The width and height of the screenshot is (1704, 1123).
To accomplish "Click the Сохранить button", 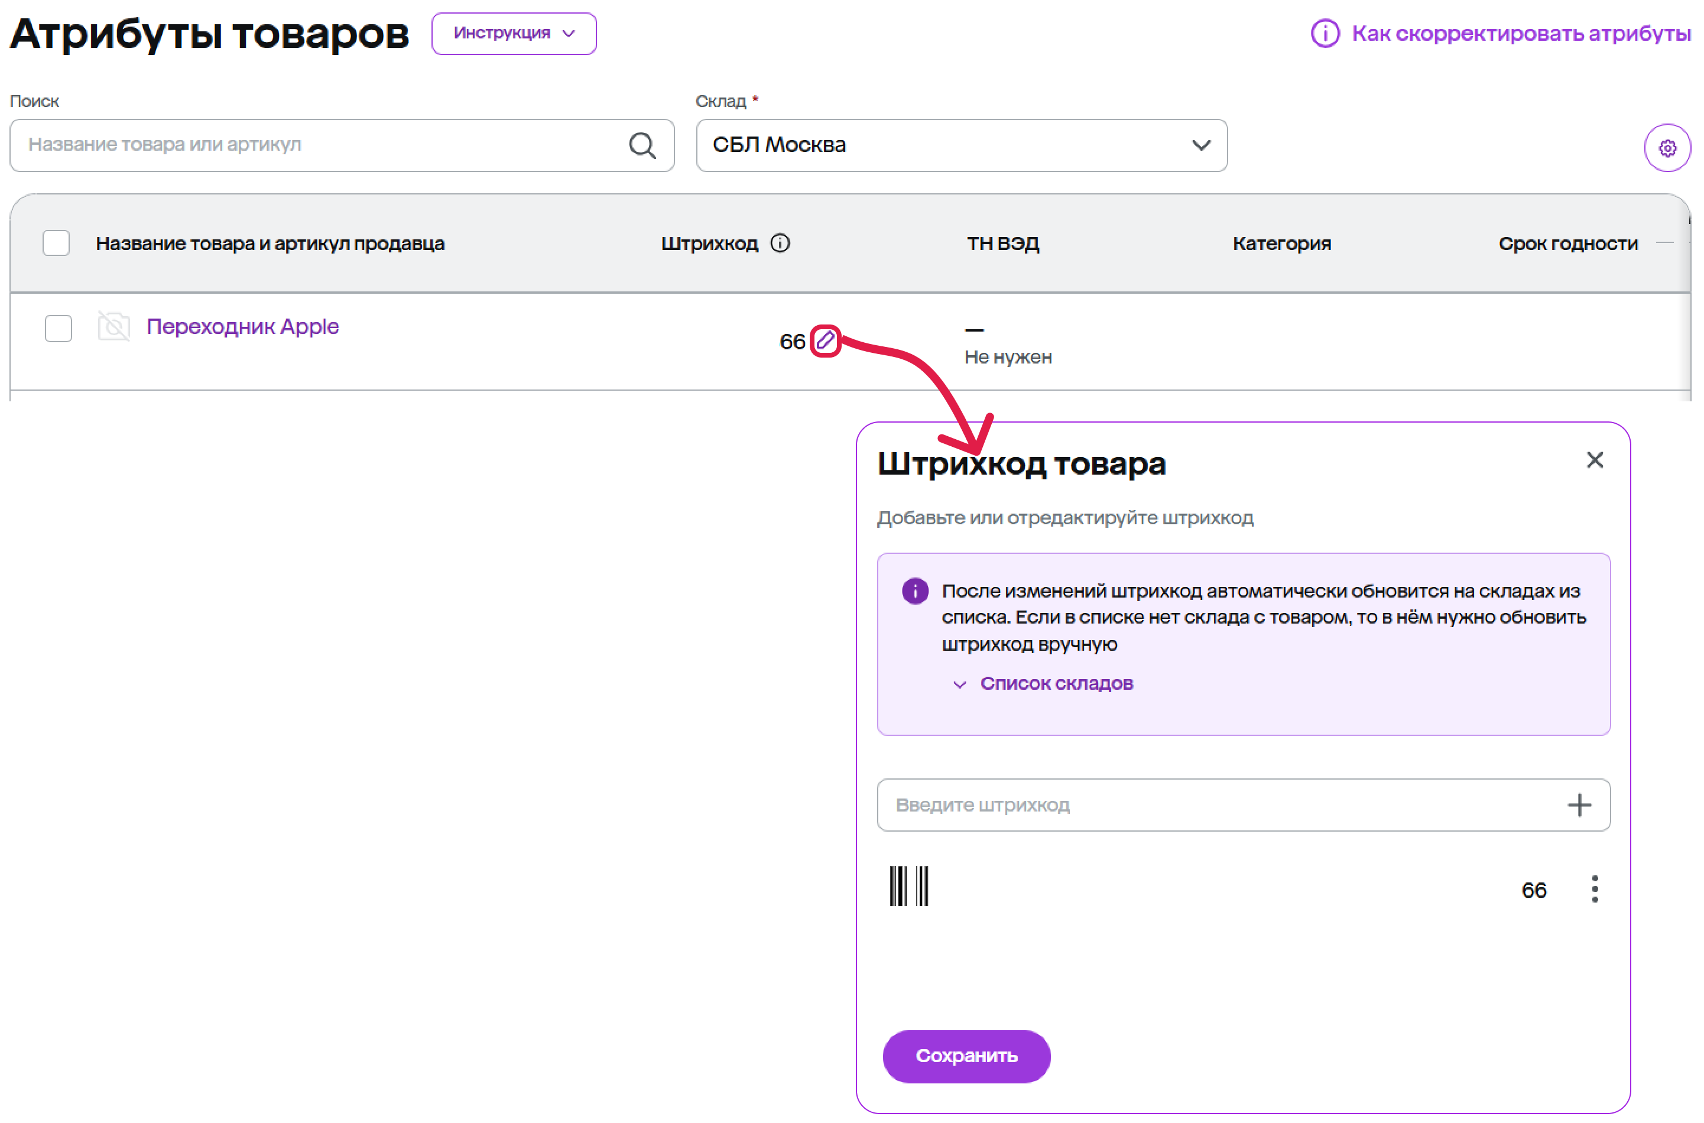I will point(966,1056).
